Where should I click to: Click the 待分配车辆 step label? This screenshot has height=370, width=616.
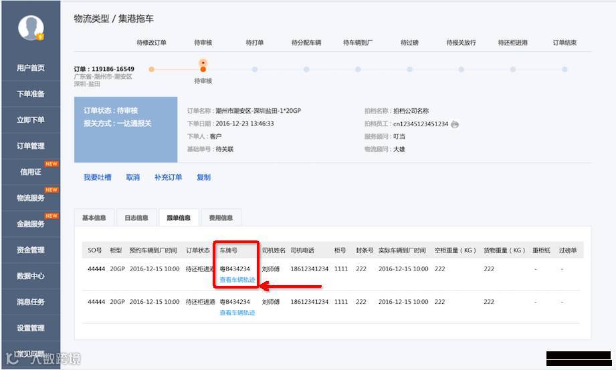[x=306, y=43]
